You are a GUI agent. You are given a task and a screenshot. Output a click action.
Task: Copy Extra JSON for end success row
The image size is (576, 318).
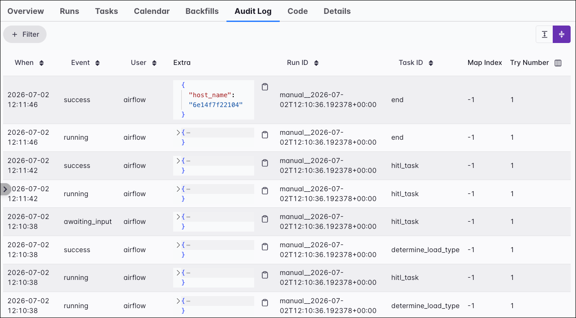click(x=265, y=87)
